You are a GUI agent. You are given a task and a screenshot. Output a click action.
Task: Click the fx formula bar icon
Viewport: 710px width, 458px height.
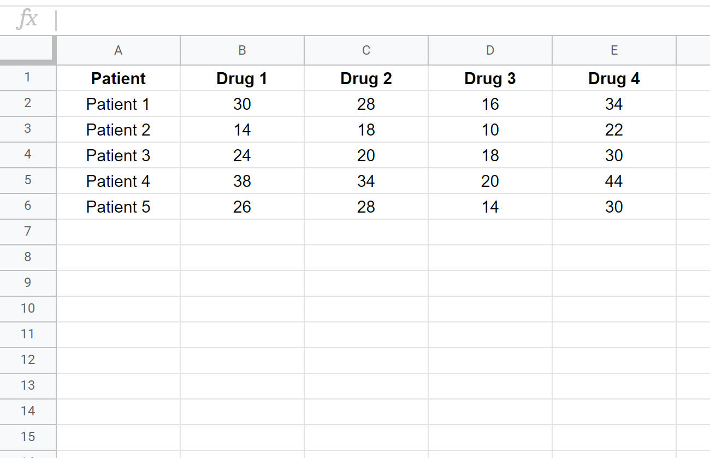27,20
